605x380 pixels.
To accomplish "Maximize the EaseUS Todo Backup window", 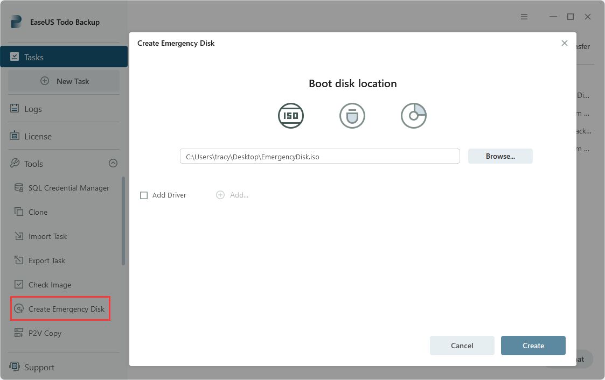I will point(571,17).
